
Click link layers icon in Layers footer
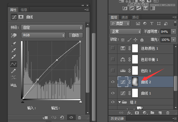tap(121, 113)
